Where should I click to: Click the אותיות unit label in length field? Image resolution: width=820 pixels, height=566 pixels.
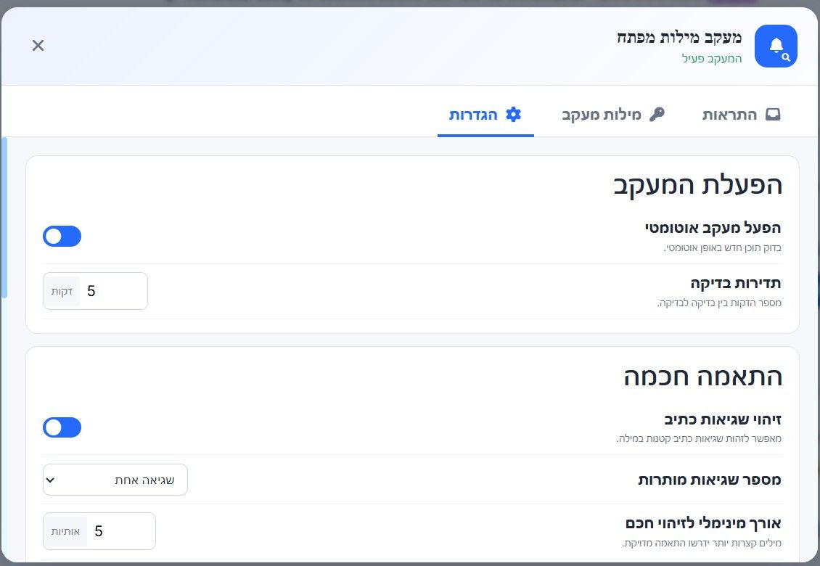[65, 531]
